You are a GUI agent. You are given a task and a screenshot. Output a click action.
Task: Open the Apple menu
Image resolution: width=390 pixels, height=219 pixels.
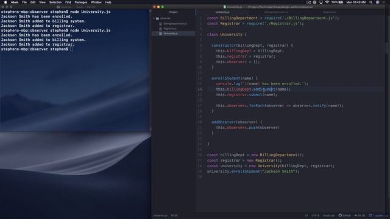tap(5, 2)
